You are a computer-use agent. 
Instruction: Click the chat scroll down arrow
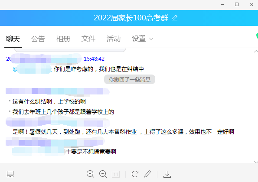tap(256, 162)
